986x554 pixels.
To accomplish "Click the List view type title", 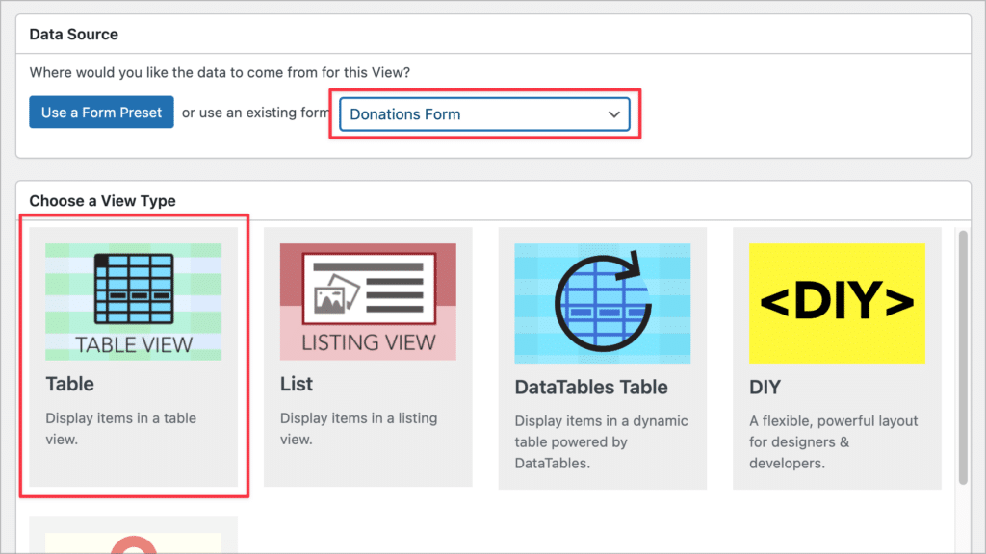I will (297, 384).
